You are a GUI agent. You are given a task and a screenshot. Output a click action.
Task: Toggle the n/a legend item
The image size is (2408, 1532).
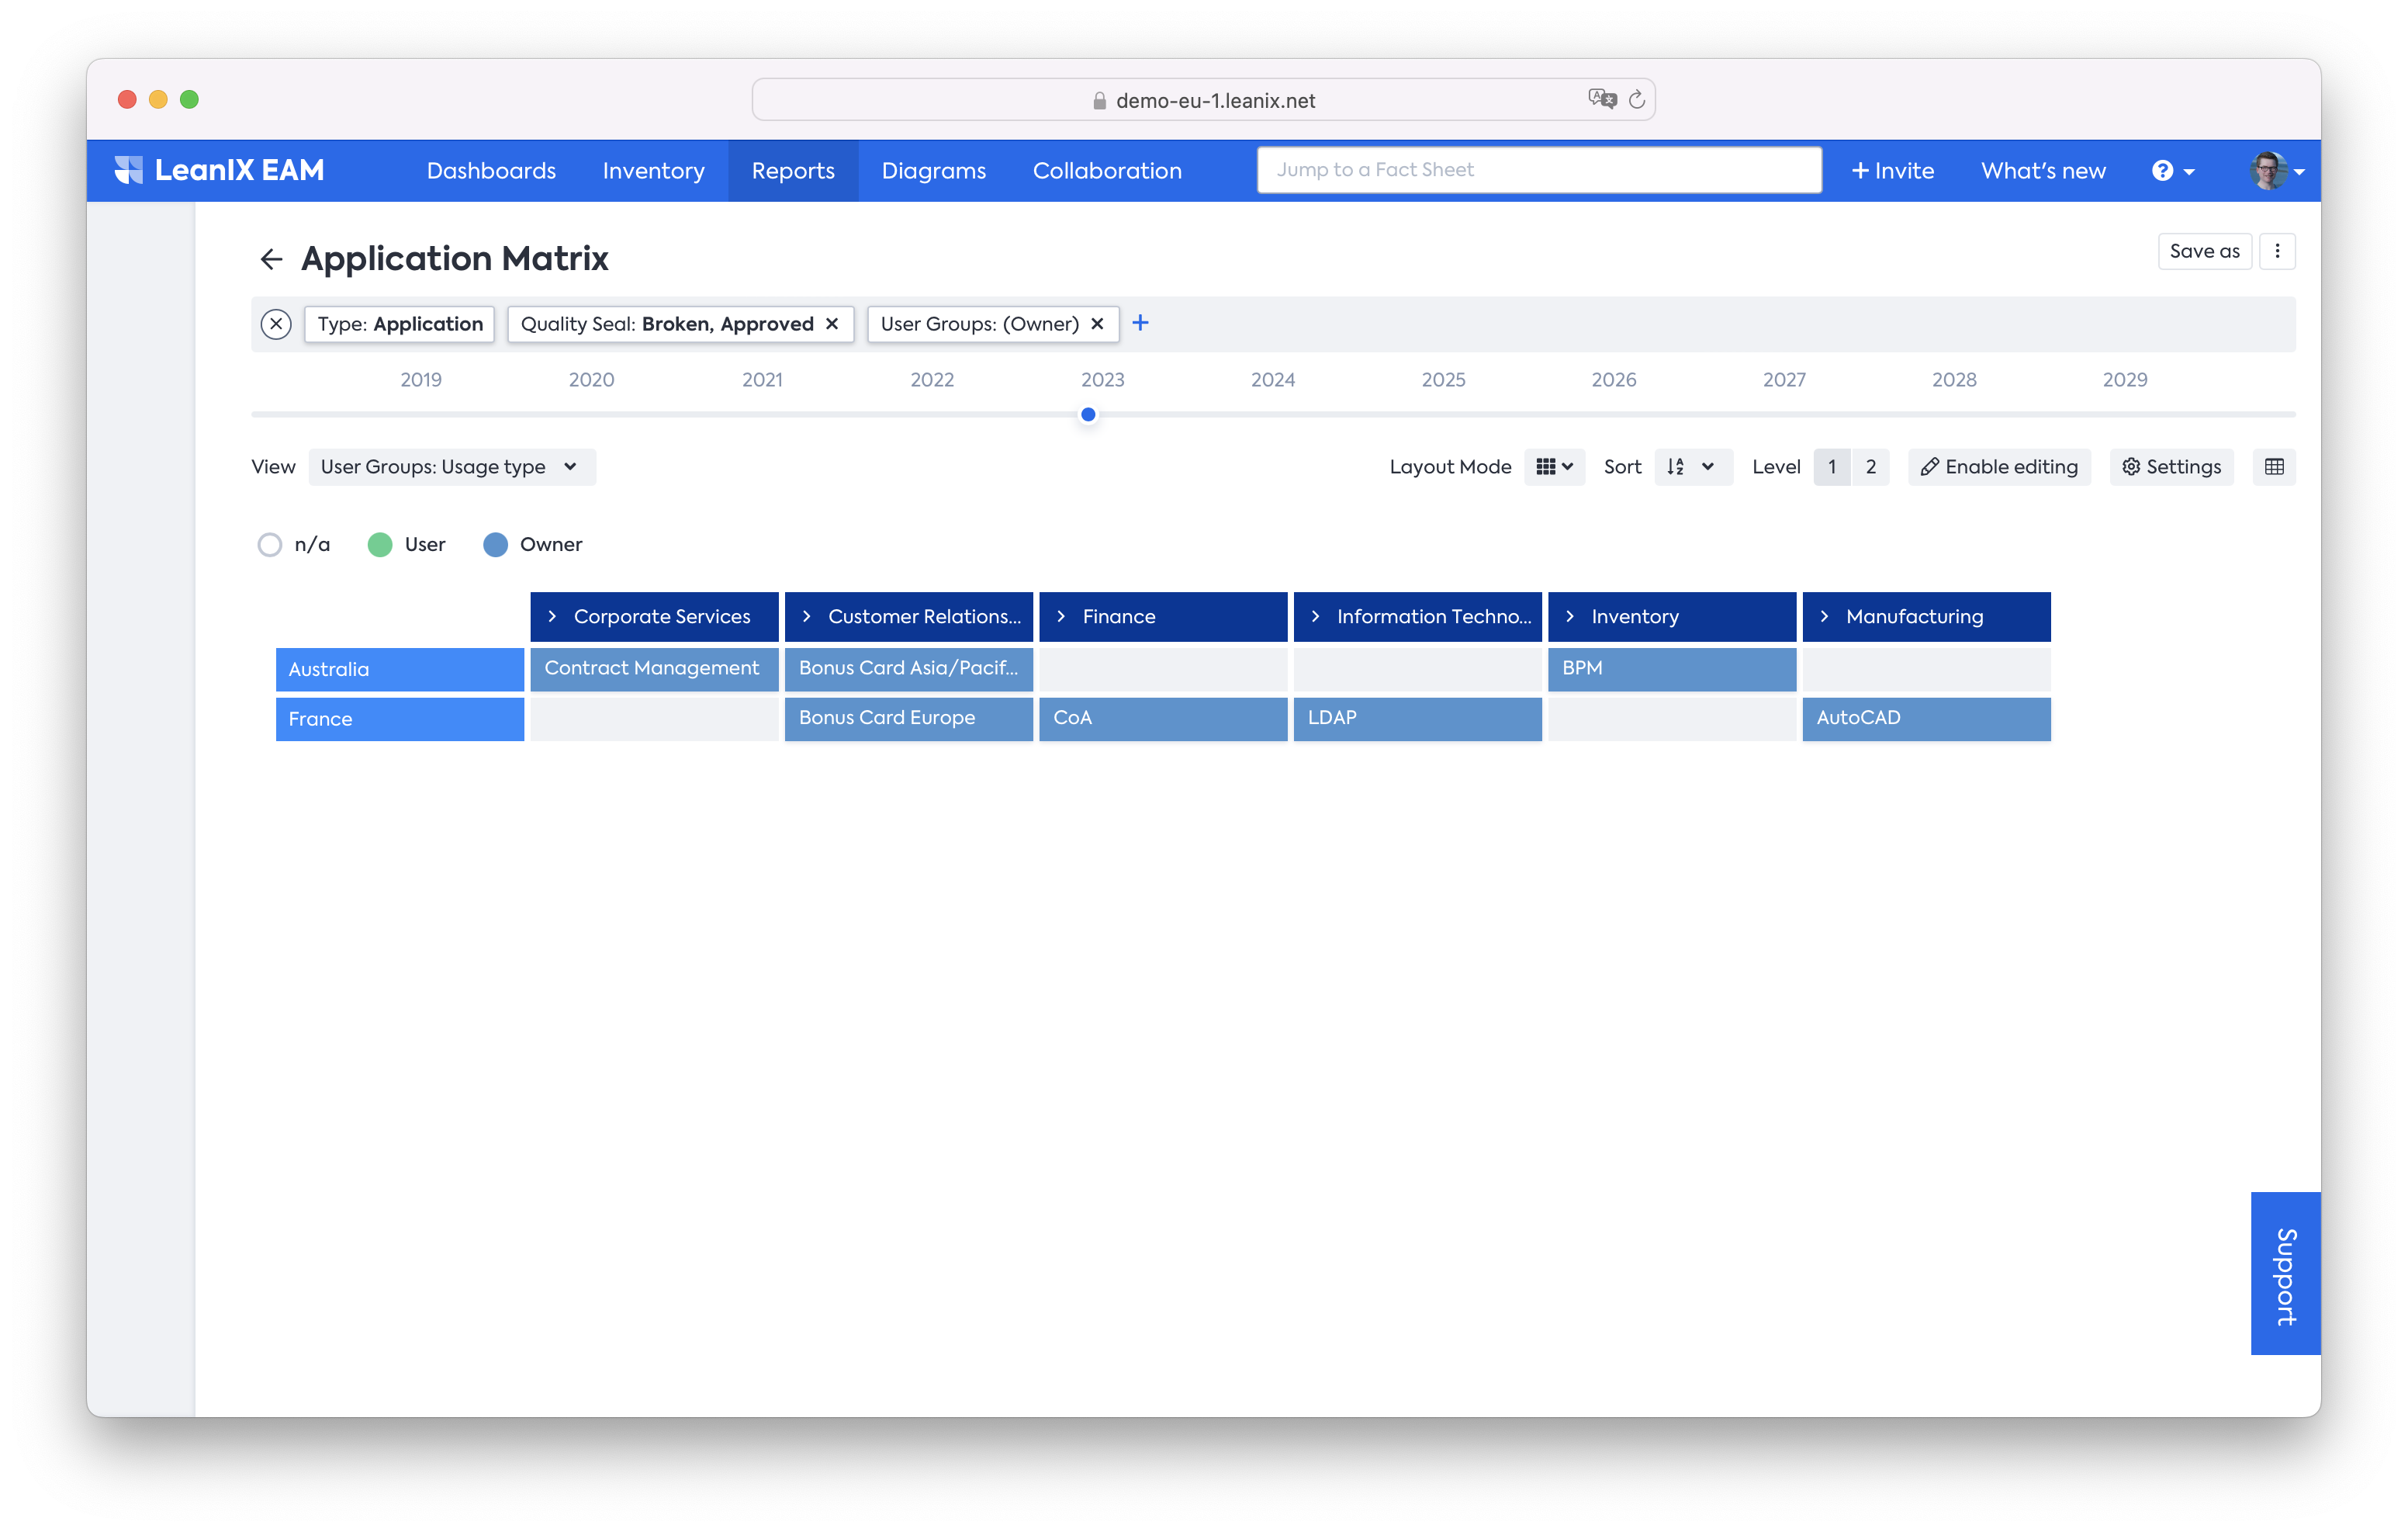270,544
